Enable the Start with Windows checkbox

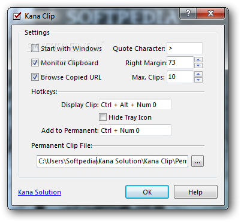pyautogui.click(x=35, y=48)
